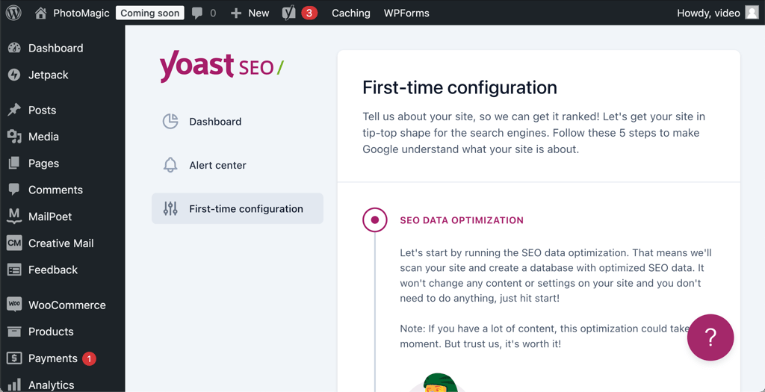The image size is (765, 392).
Task: Click the Comments speech bubble sidebar icon
Action: point(14,190)
